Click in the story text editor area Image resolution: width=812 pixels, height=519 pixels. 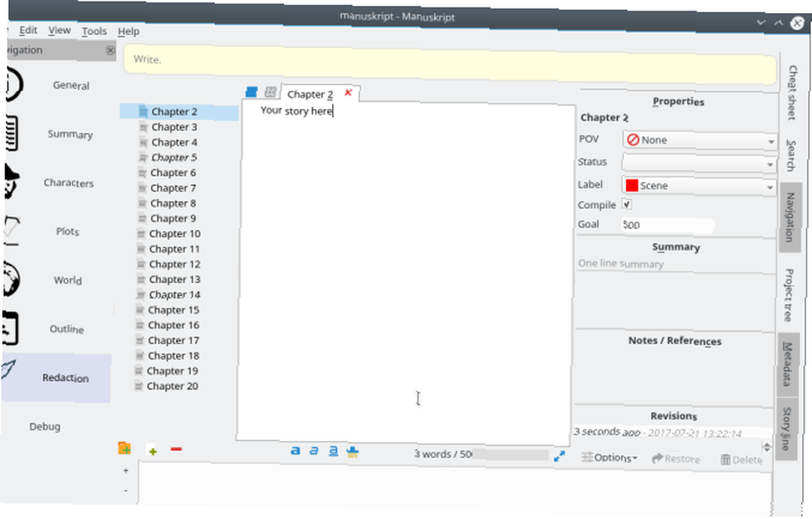(405, 273)
